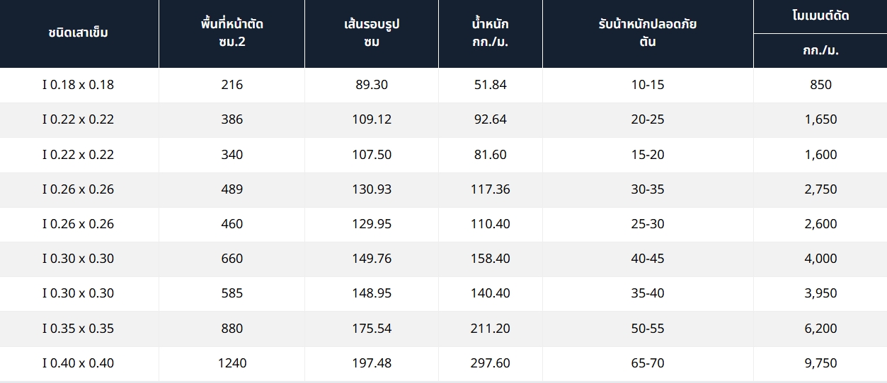Click the cross-section area value 585
Image resolution: width=887 pixels, height=383 pixels.
point(231,293)
